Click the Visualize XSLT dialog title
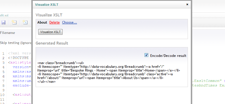 [47, 5]
